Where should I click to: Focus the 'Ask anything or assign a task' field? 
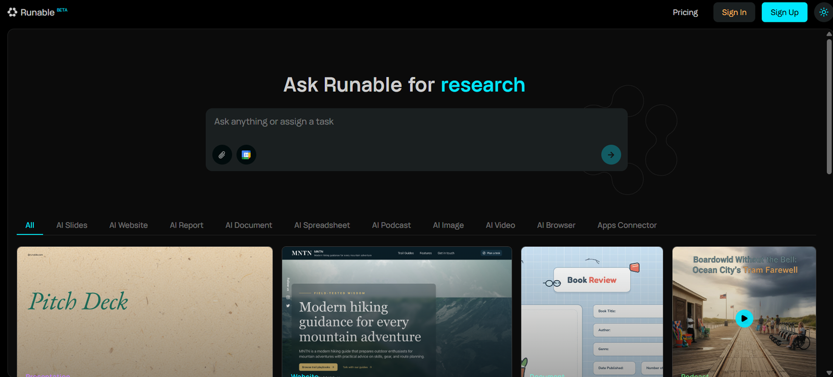[406, 122]
